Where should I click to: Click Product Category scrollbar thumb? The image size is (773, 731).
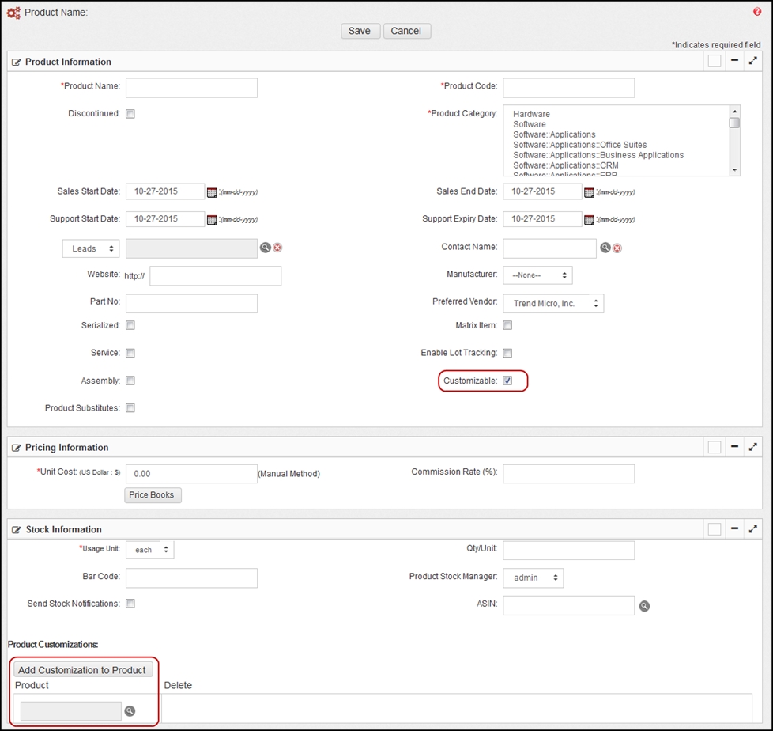click(x=734, y=123)
